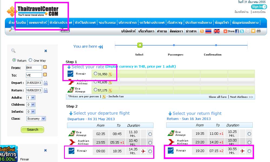This screenshot has height=162, width=270.
Task: Switch to Thai language flag
Action: (x=208, y=31)
